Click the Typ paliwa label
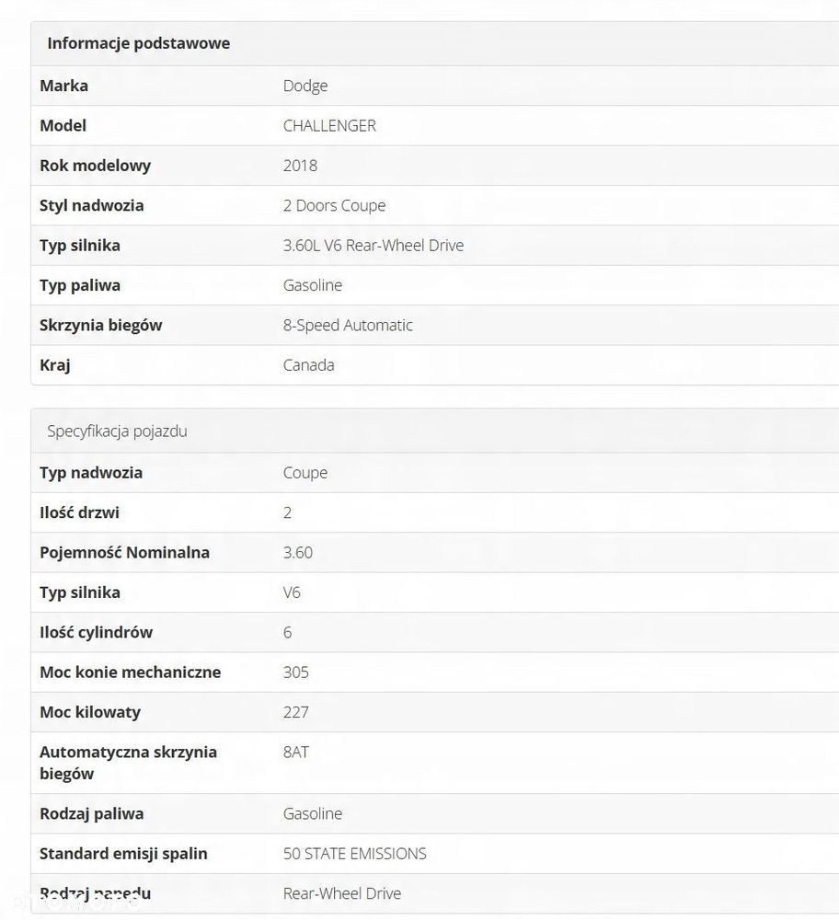Screen dimensions: 839x920 tap(80, 285)
